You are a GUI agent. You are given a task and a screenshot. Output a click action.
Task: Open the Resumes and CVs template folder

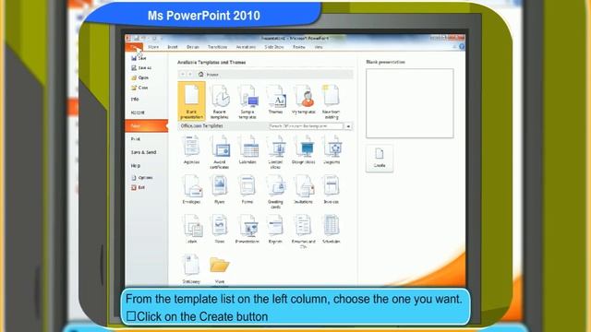pyautogui.click(x=304, y=231)
